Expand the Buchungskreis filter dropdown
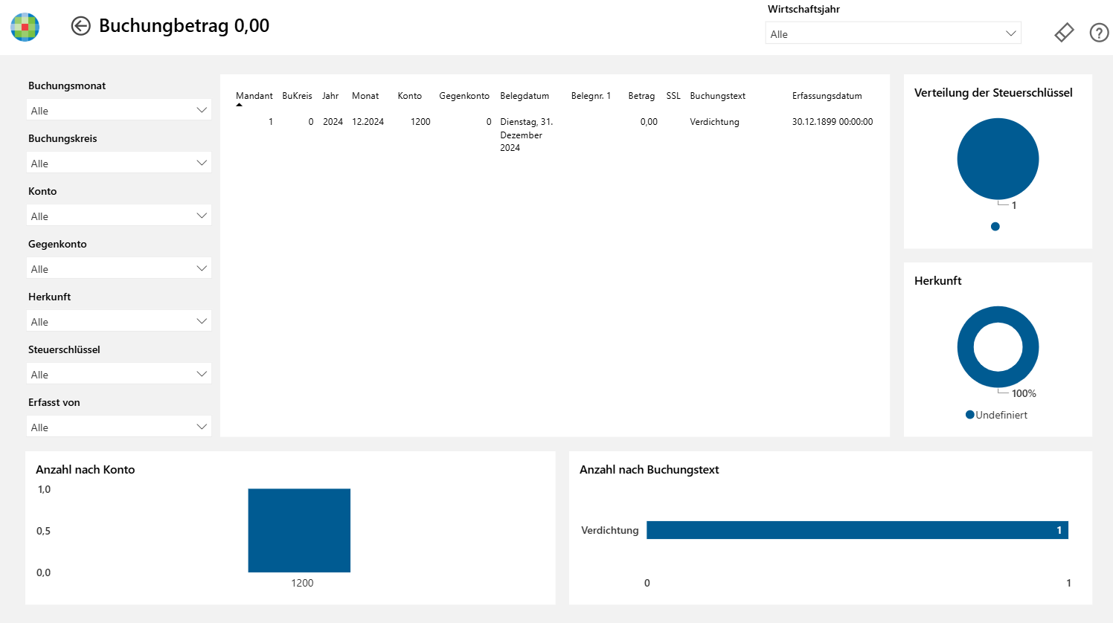 119,163
